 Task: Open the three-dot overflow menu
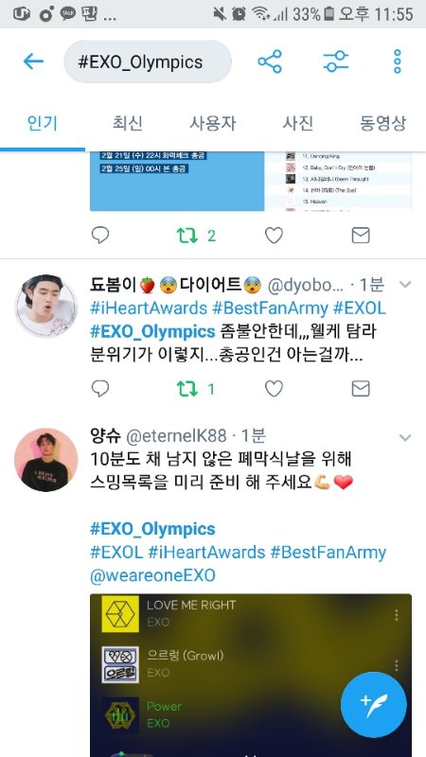(x=397, y=62)
